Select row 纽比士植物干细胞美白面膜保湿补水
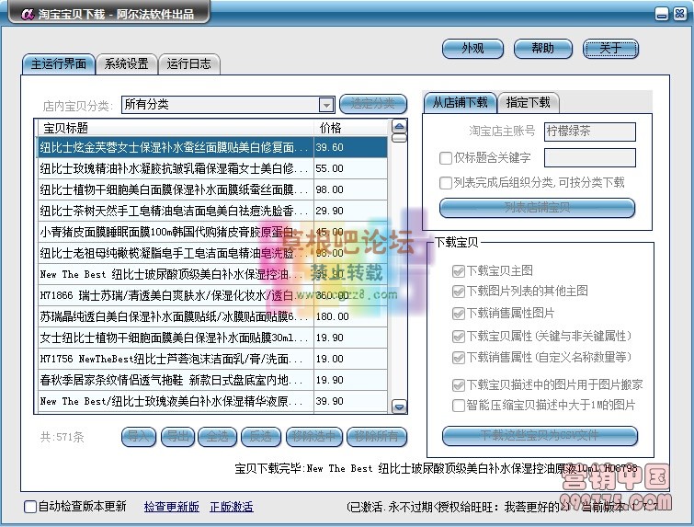This screenshot has width=694, height=527. pos(212,189)
